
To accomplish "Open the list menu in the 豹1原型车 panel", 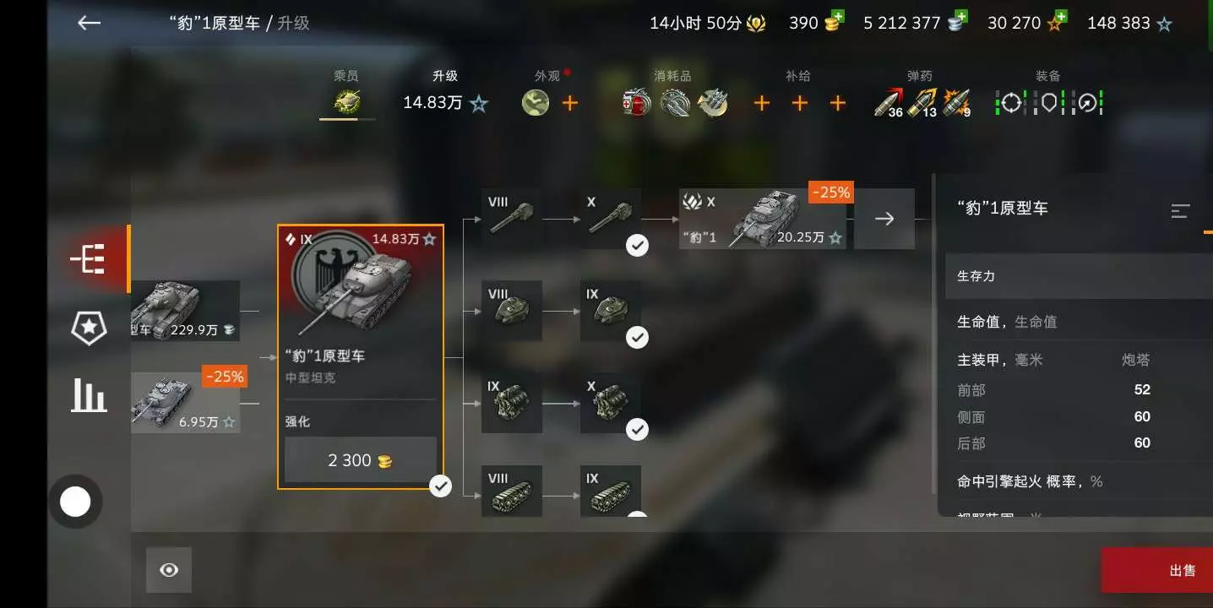I will (1180, 211).
